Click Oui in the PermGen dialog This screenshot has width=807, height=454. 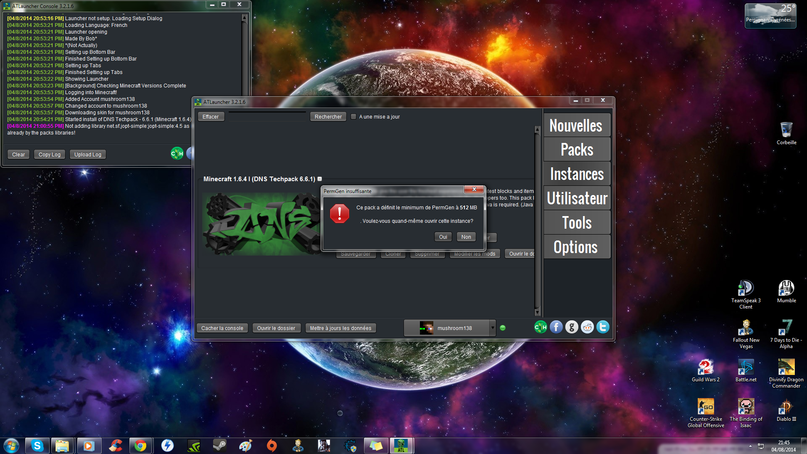click(443, 237)
